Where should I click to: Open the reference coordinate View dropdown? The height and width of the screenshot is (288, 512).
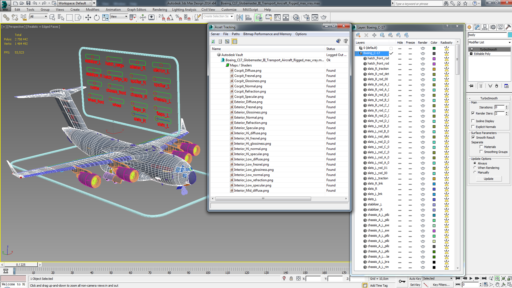click(x=119, y=17)
